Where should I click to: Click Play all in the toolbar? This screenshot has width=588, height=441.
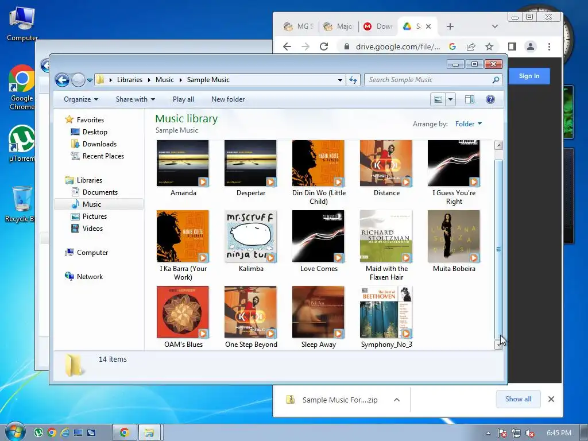(183, 99)
